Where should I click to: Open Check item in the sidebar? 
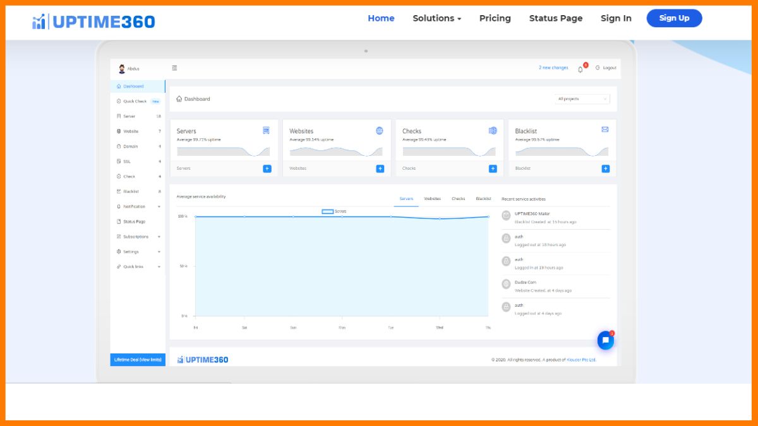click(138, 177)
